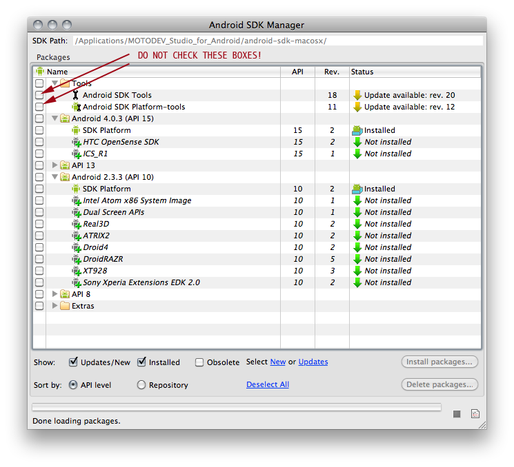Viewport: 514px width, 467px height.
Task: Enable the Obsolete checkbox
Action: (x=199, y=362)
